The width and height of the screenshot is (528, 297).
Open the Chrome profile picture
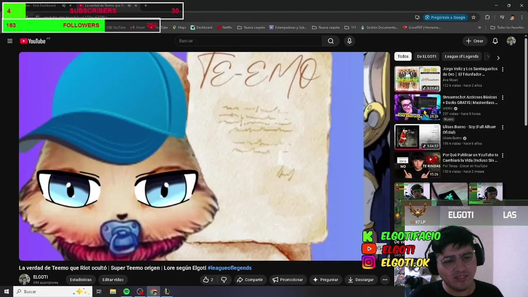tap(512, 17)
